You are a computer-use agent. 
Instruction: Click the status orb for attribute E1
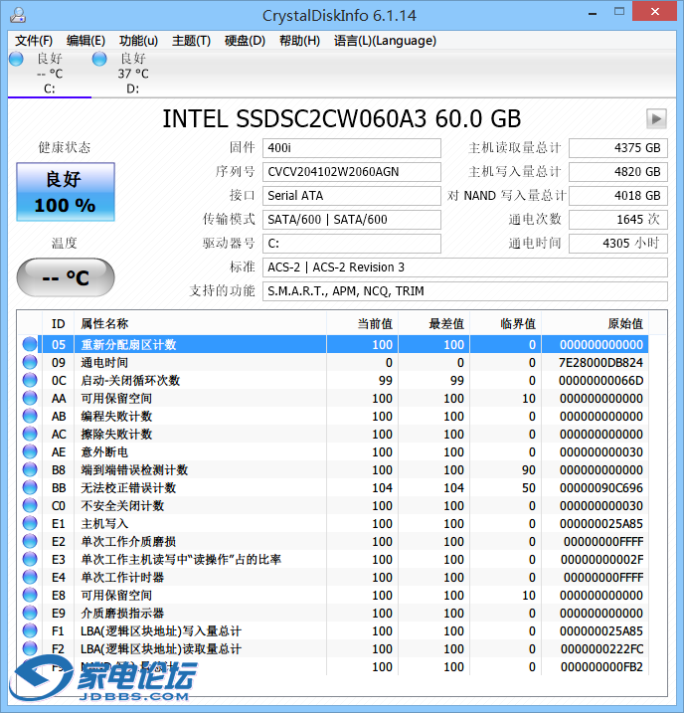tap(30, 523)
